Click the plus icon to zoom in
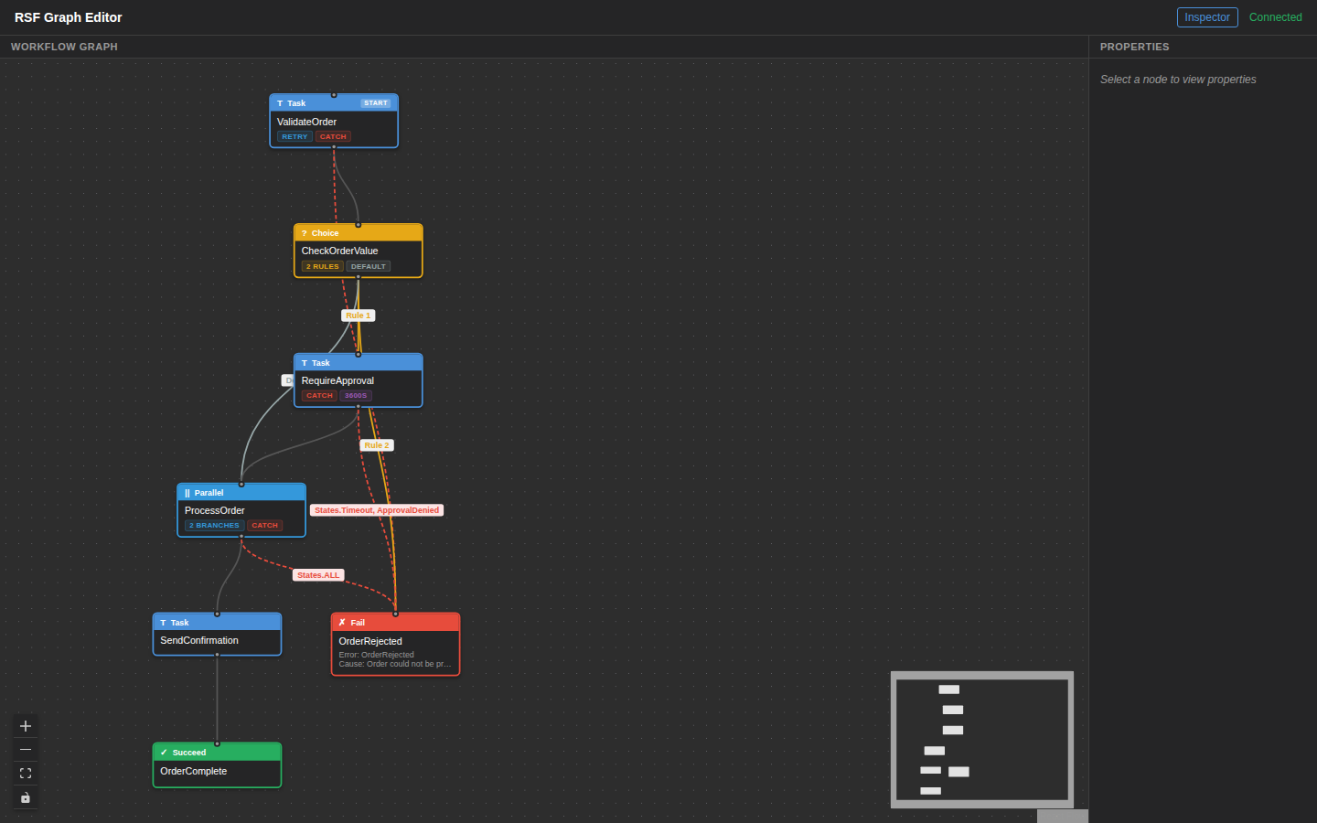 tap(25, 725)
